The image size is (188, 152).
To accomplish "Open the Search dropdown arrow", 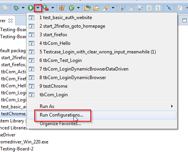I will pyautogui.click(x=113, y=8).
